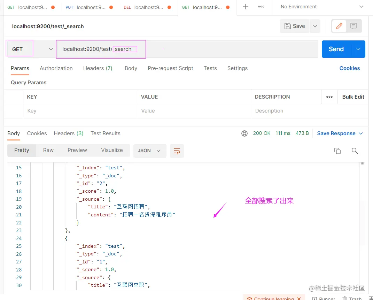373x300 pixels.
Task: Click the KEY column header
Action: pos(32,97)
